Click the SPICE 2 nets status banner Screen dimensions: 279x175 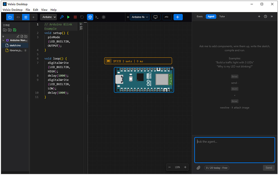[x=138, y=61]
